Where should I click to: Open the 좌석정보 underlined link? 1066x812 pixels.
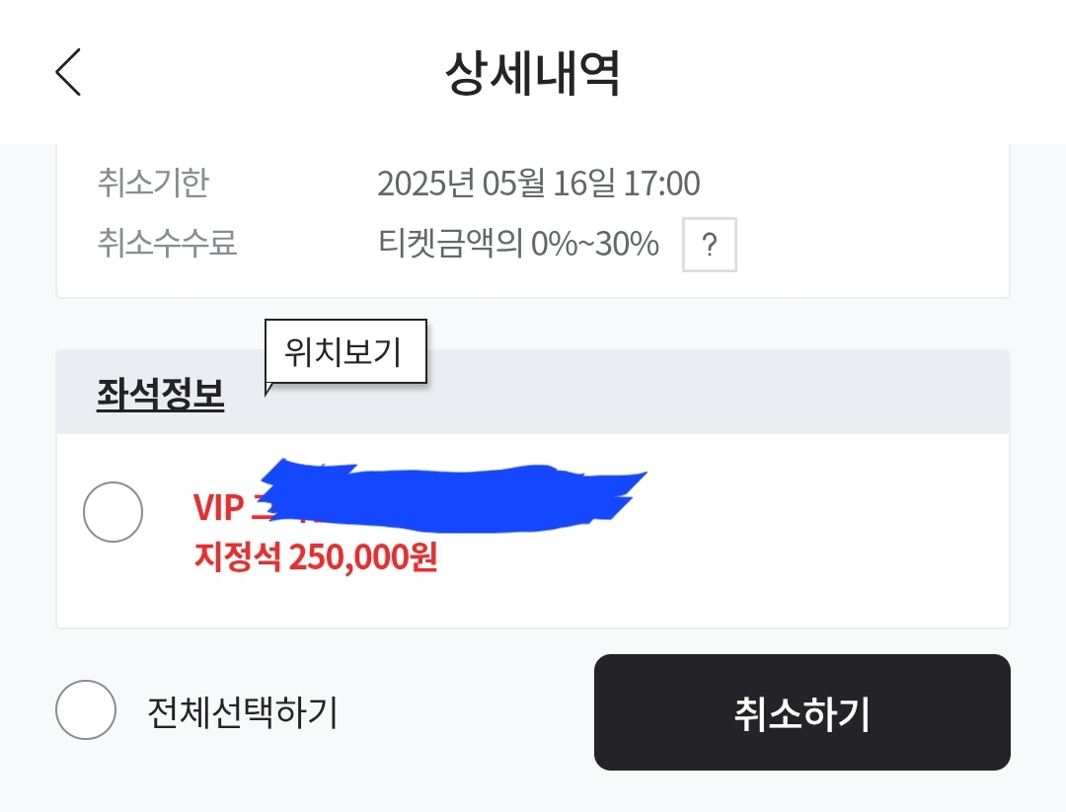(x=160, y=394)
